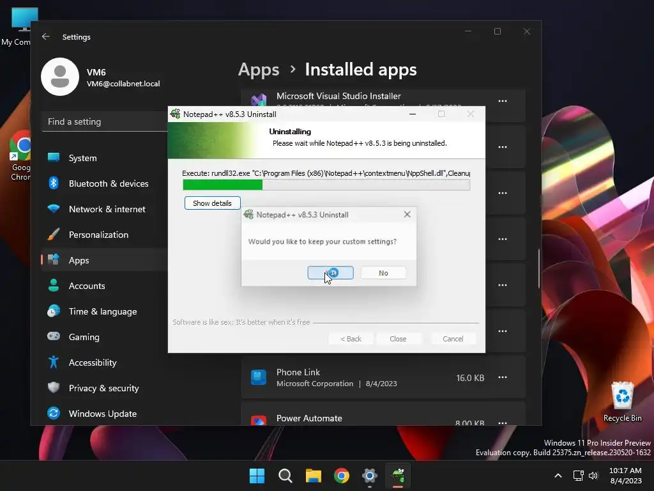Viewport: 654px width, 491px height.
Task: Click the Back button in uninstaller
Action: point(351,339)
